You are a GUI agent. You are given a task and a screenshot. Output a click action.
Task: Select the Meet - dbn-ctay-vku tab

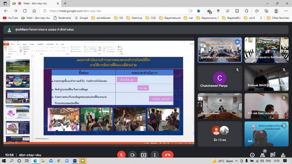click(35, 3)
